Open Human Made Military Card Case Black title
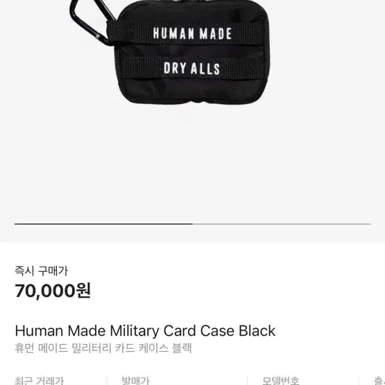Screen dimensions: 385x385 145,331
